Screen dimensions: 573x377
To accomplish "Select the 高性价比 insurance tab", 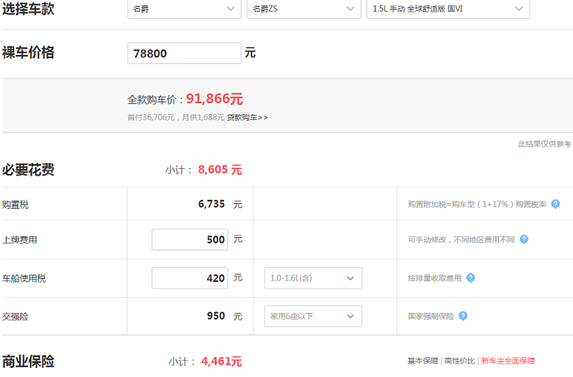I will tap(460, 361).
